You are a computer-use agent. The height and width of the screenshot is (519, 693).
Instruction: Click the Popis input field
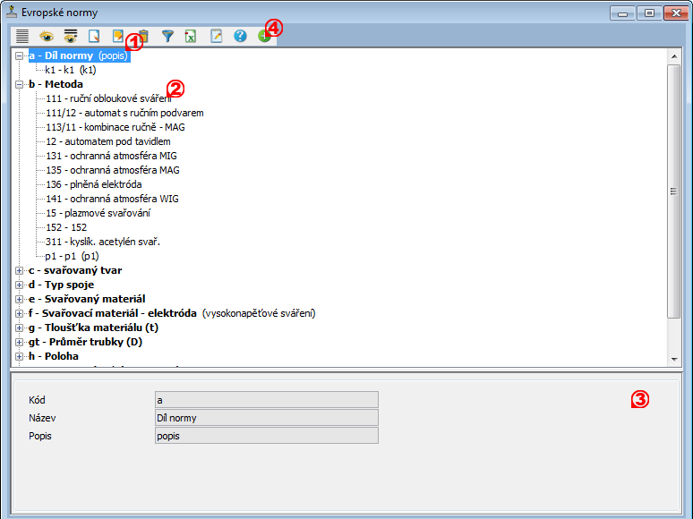pos(266,436)
